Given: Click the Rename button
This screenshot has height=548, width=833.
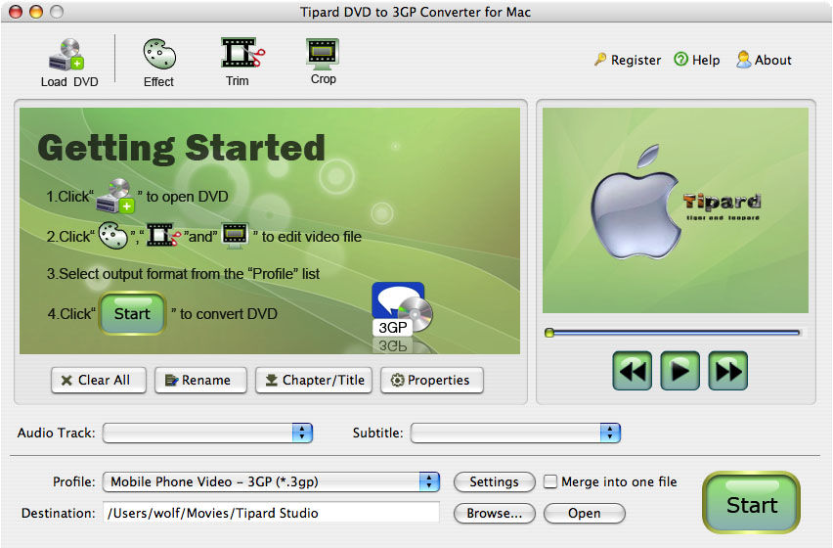Looking at the screenshot, I should pos(200,380).
